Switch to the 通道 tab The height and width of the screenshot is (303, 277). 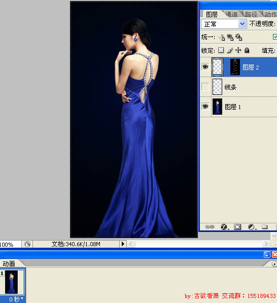231,14
